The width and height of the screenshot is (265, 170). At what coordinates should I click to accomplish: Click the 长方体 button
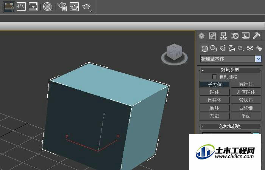click(215, 84)
